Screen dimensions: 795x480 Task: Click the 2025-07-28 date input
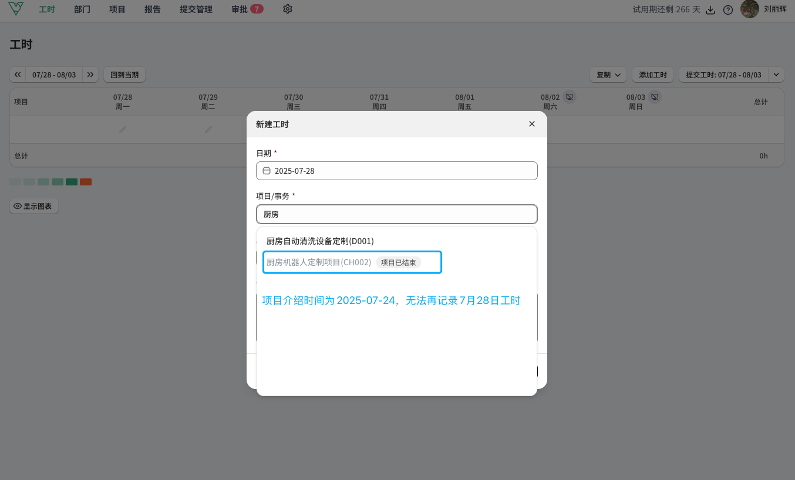tap(397, 171)
